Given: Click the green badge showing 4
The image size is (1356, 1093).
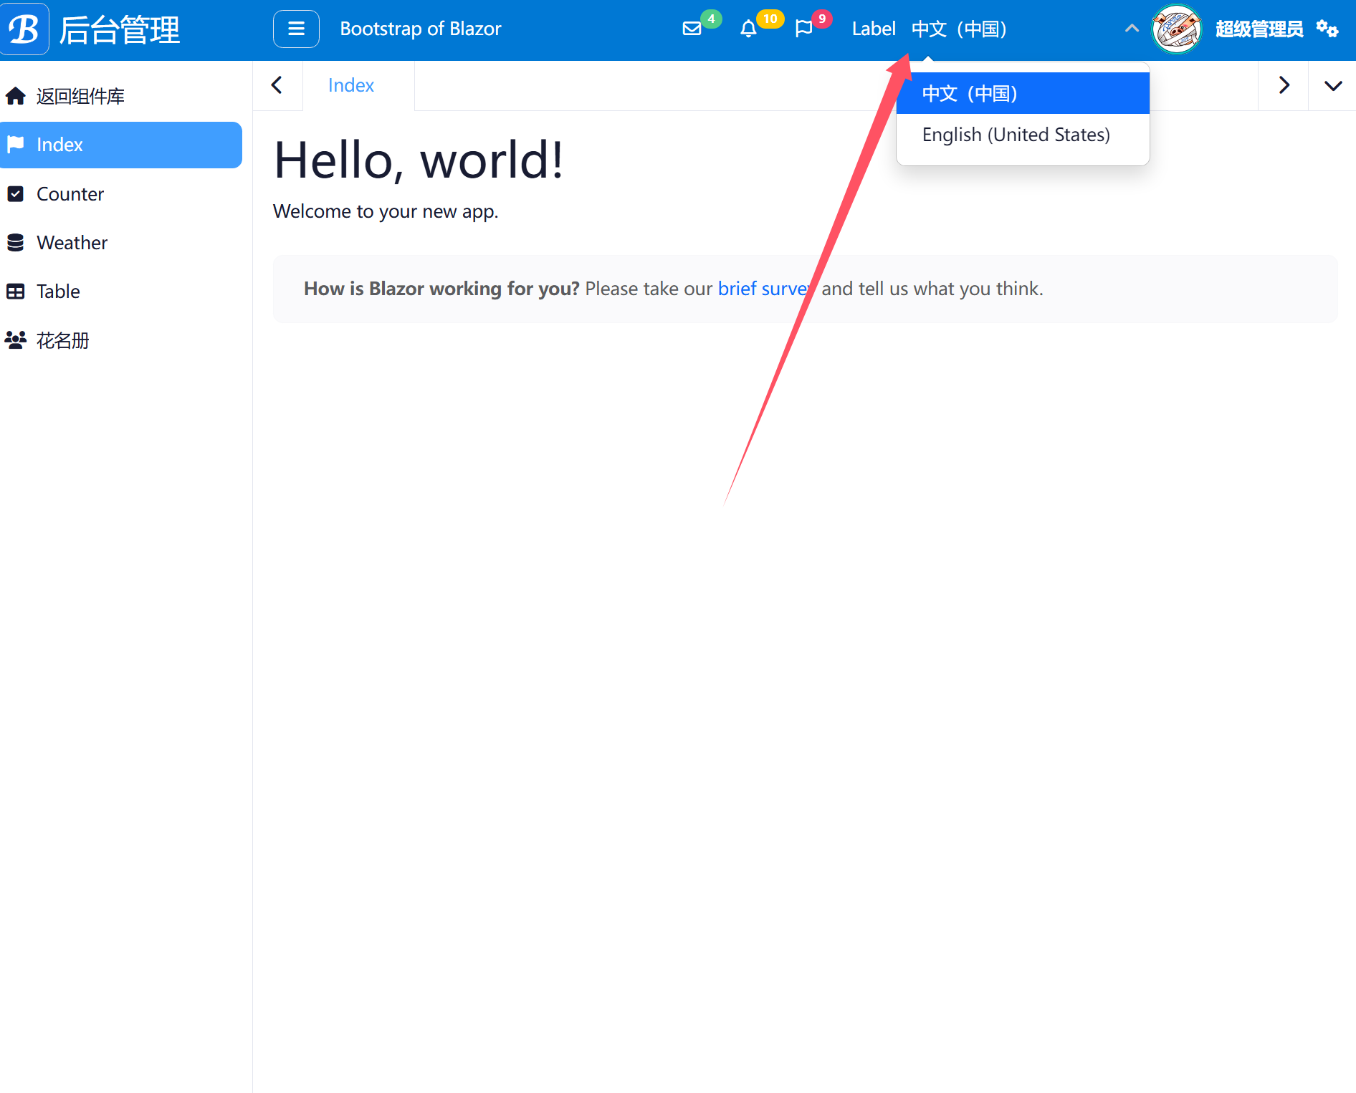Looking at the screenshot, I should pyautogui.click(x=711, y=19).
